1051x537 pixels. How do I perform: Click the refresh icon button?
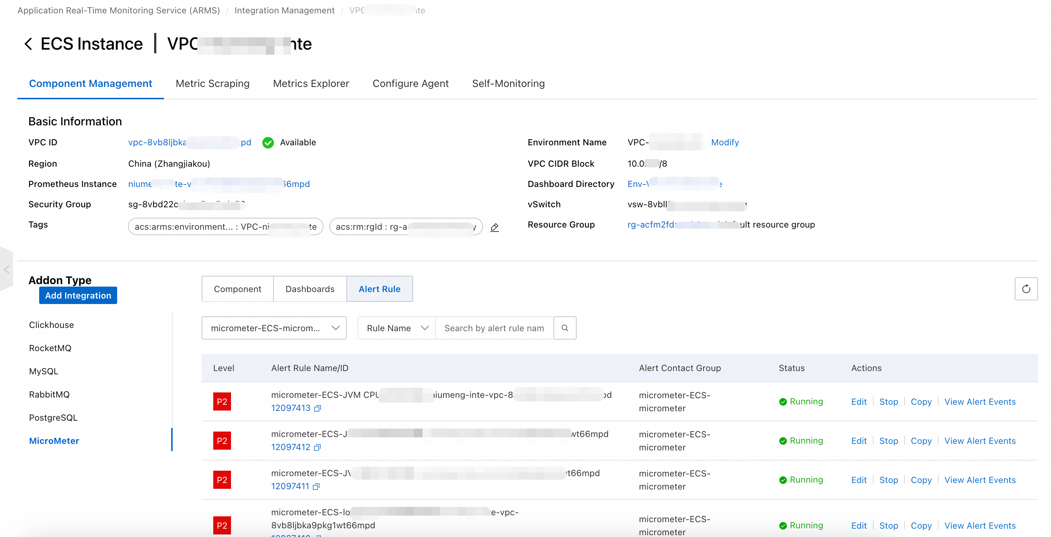coord(1026,289)
